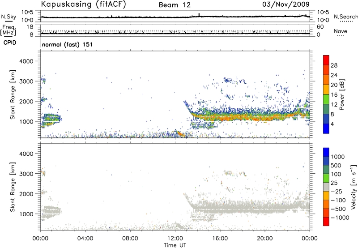358x248 pixels.
Task: Click the "08:00" time axis label
Action: (130, 239)
